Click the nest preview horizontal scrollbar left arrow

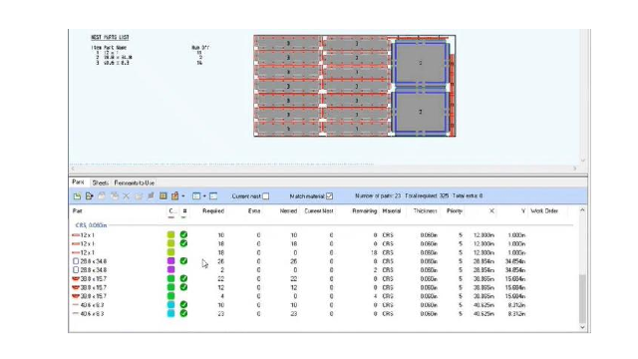click(x=73, y=169)
